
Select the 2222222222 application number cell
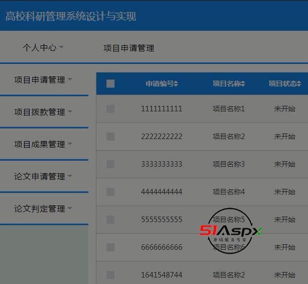click(x=161, y=137)
